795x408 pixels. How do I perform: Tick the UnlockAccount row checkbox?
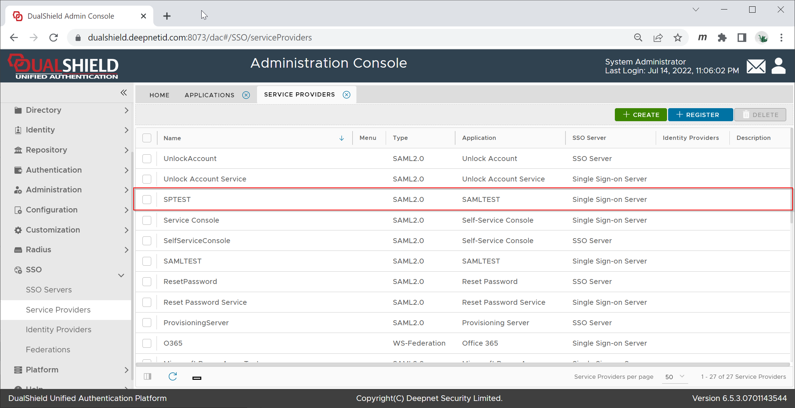(x=147, y=159)
